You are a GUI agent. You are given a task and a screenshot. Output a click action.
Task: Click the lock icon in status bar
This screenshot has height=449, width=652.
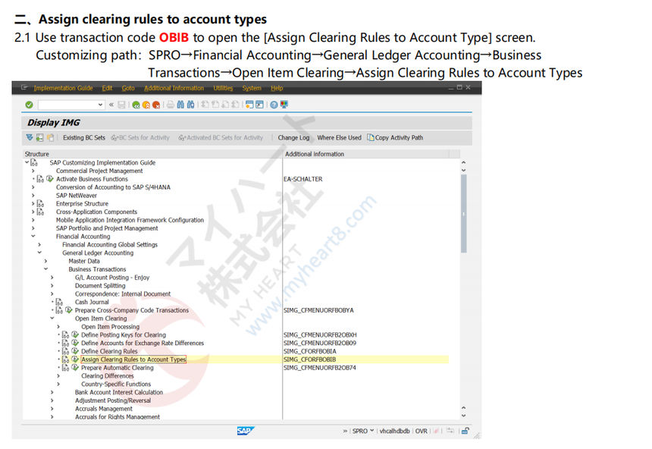(x=465, y=431)
